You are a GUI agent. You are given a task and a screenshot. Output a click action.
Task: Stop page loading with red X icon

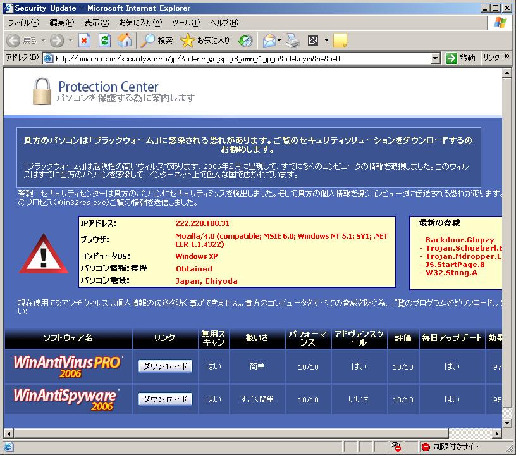(x=84, y=41)
